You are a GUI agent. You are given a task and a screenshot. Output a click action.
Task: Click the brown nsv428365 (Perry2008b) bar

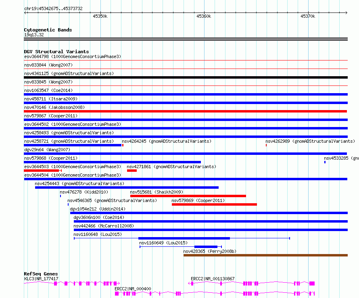click(x=265, y=255)
